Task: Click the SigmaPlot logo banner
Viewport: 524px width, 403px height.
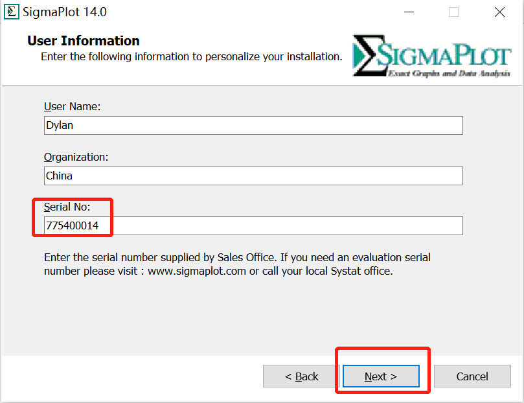Action: point(431,56)
